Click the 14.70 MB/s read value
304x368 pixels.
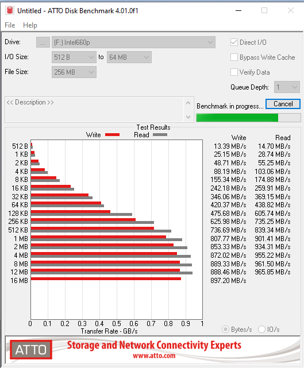(x=274, y=146)
